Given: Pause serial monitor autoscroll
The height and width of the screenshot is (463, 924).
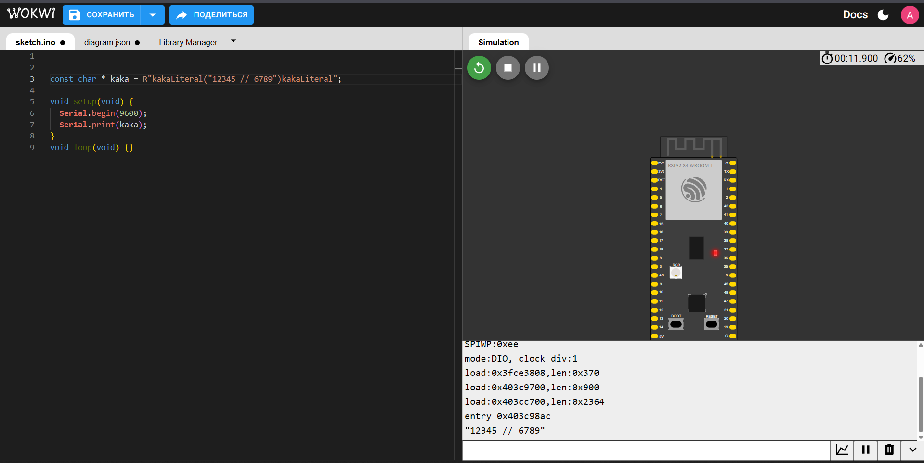Looking at the screenshot, I should click(866, 450).
